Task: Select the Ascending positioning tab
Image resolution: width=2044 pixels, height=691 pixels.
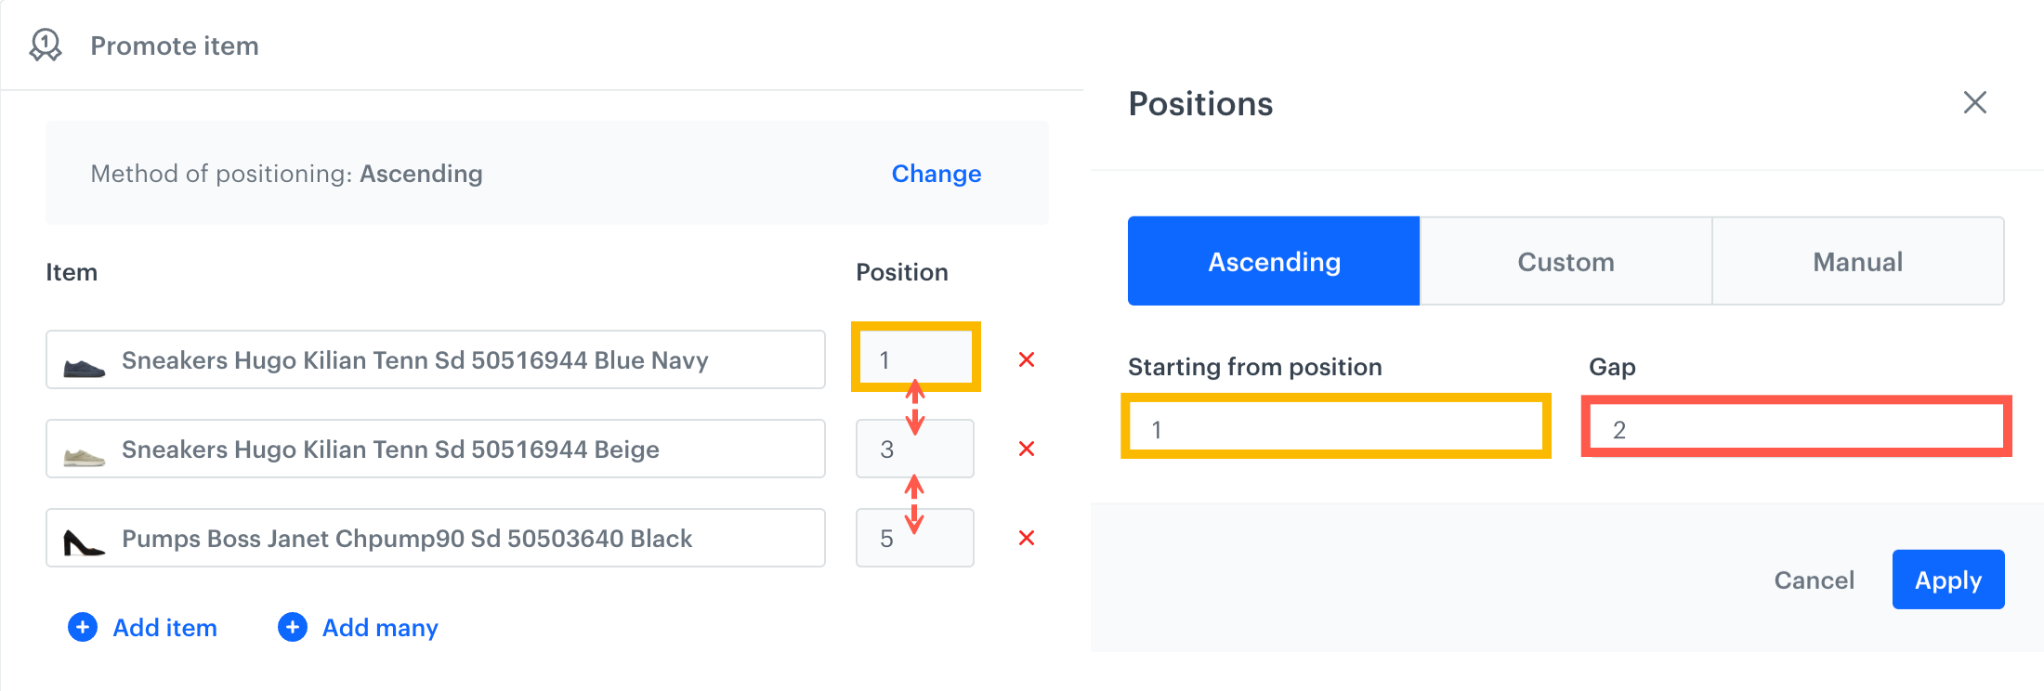Action: (x=1273, y=261)
